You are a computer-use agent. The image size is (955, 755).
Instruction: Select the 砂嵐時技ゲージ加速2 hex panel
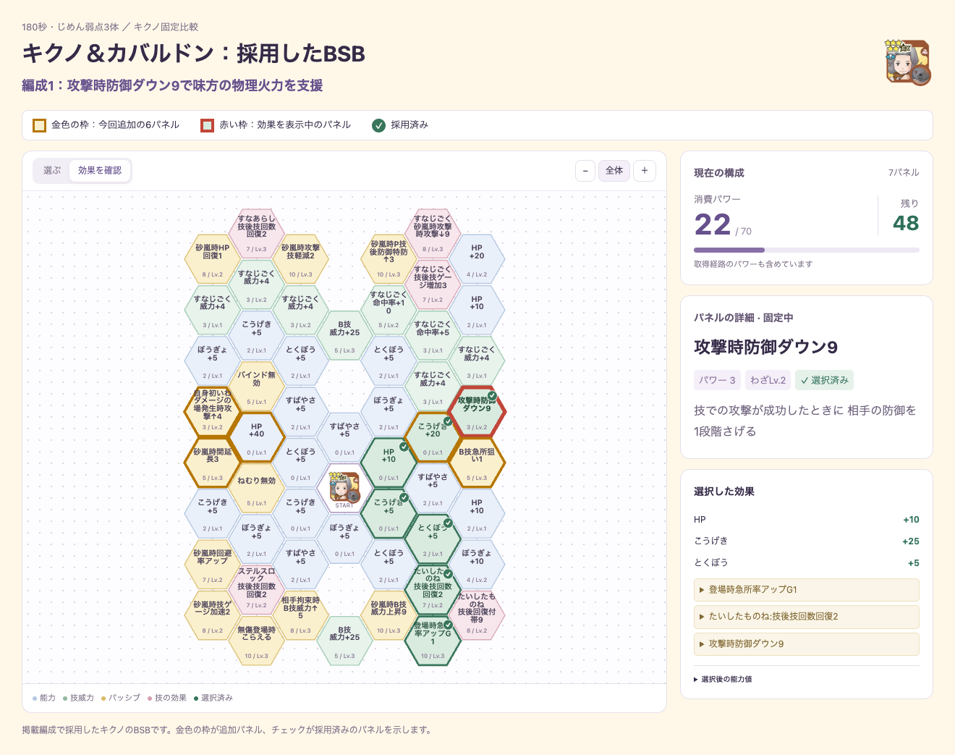click(212, 615)
